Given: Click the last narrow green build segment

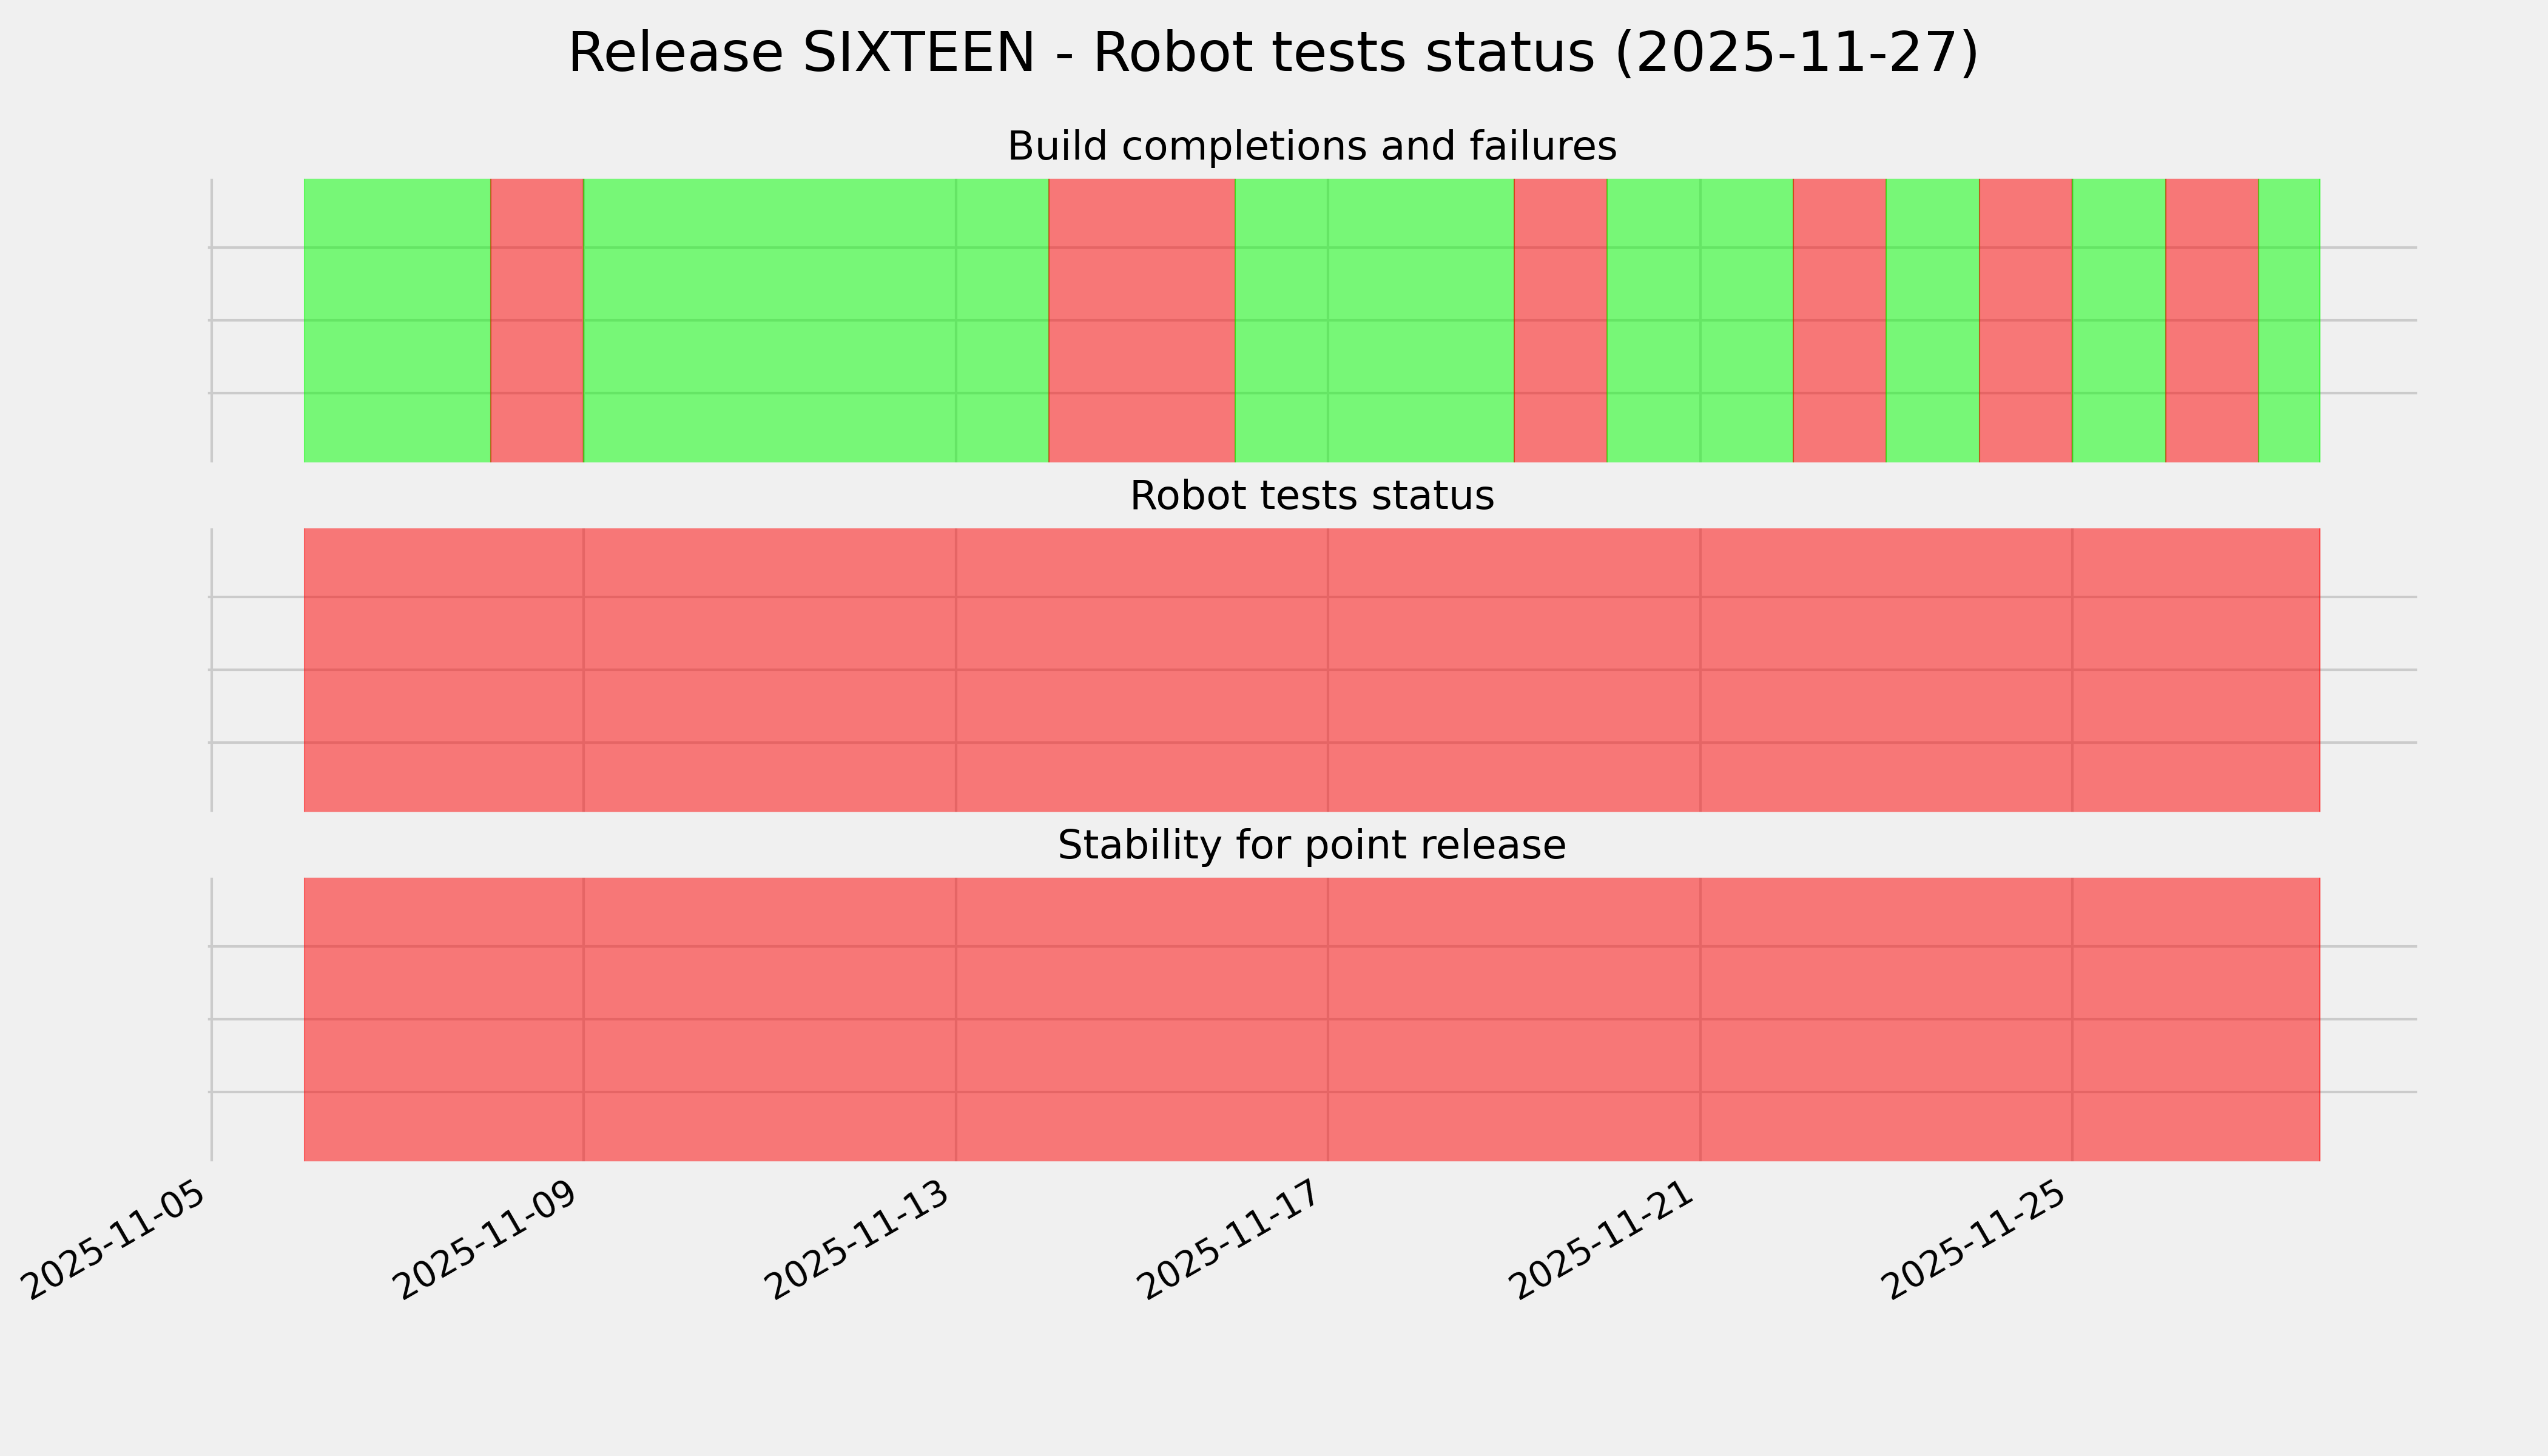Looking at the screenshot, I should [2289, 320].
